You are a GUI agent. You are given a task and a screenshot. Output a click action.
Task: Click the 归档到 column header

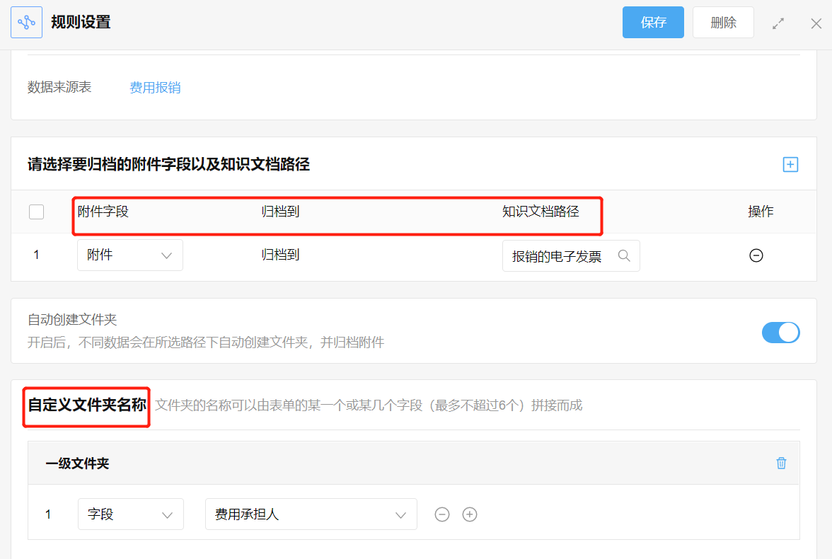click(x=280, y=212)
